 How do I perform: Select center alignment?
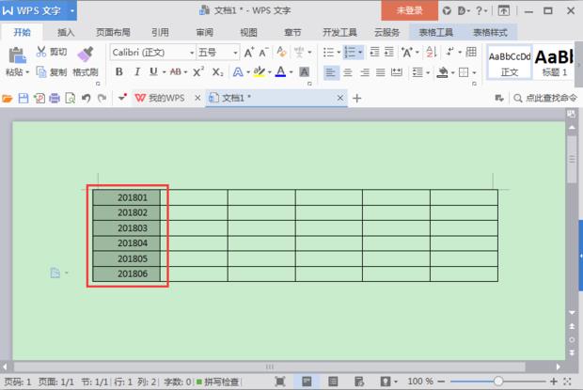pos(348,72)
